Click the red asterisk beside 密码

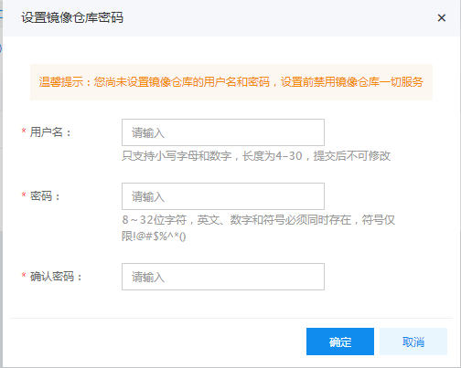(x=24, y=195)
